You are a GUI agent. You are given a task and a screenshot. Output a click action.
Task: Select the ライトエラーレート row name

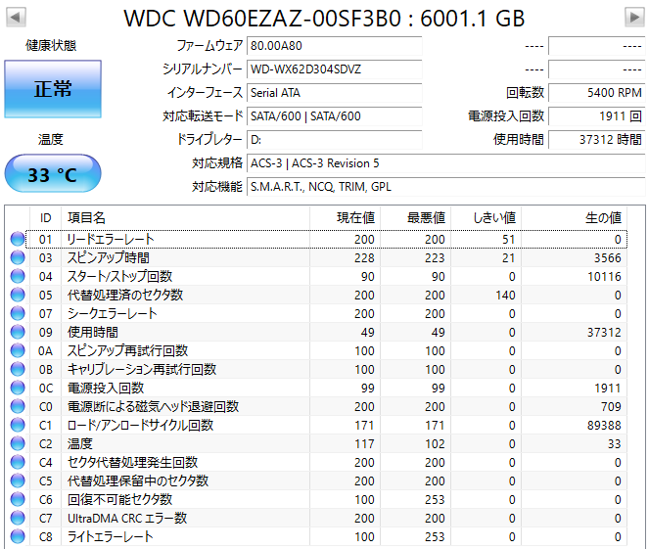click(111, 537)
